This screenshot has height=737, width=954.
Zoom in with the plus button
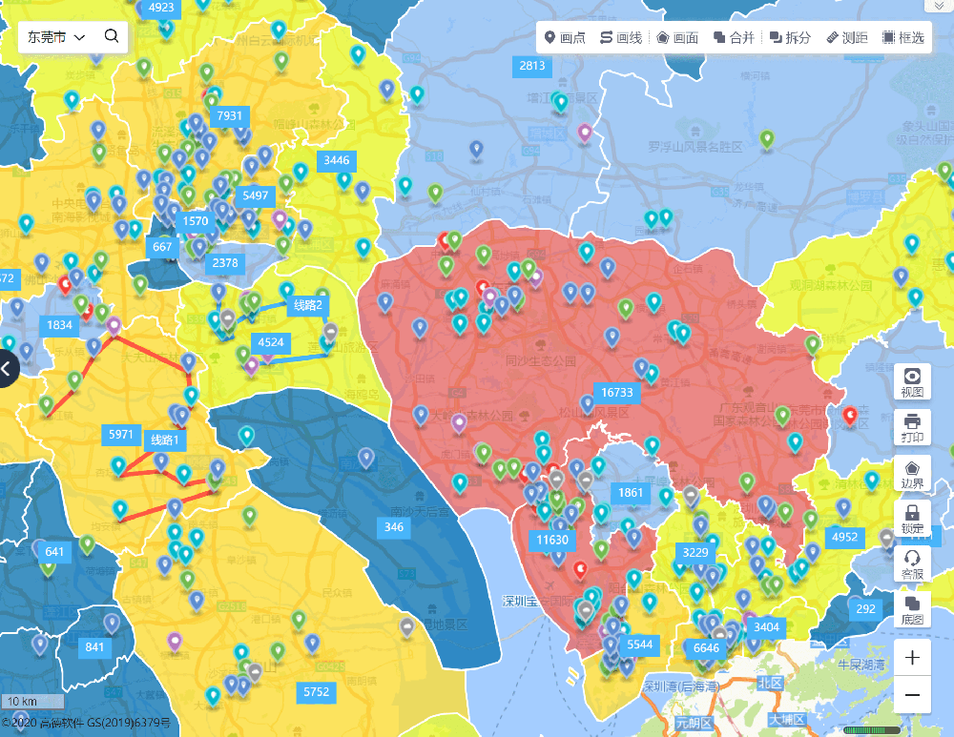[912, 657]
